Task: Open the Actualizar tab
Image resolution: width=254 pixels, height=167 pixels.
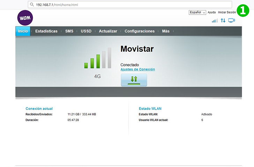Action: [x=108, y=31]
